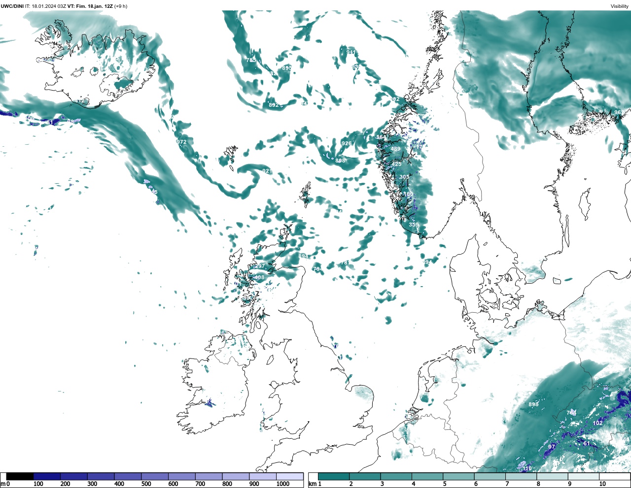631x488 pixels.
Task: Click the '425' value over Norway
Action: tap(396, 164)
